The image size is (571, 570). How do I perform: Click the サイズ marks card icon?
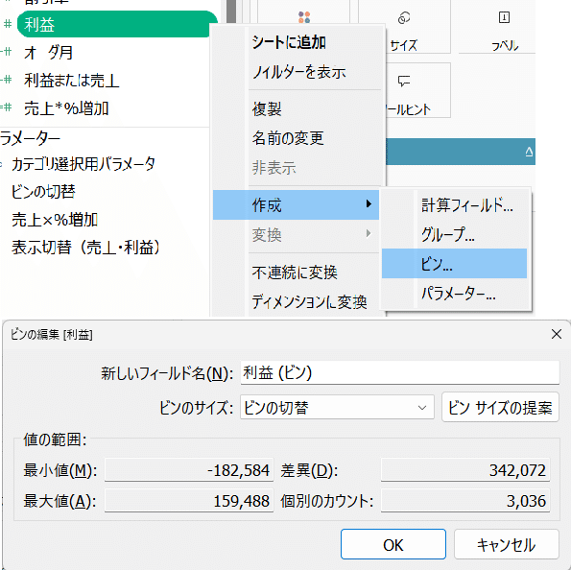[404, 17]
